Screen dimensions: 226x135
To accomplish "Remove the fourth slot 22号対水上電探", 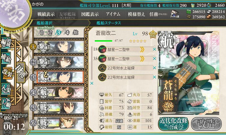I will 155,77.
